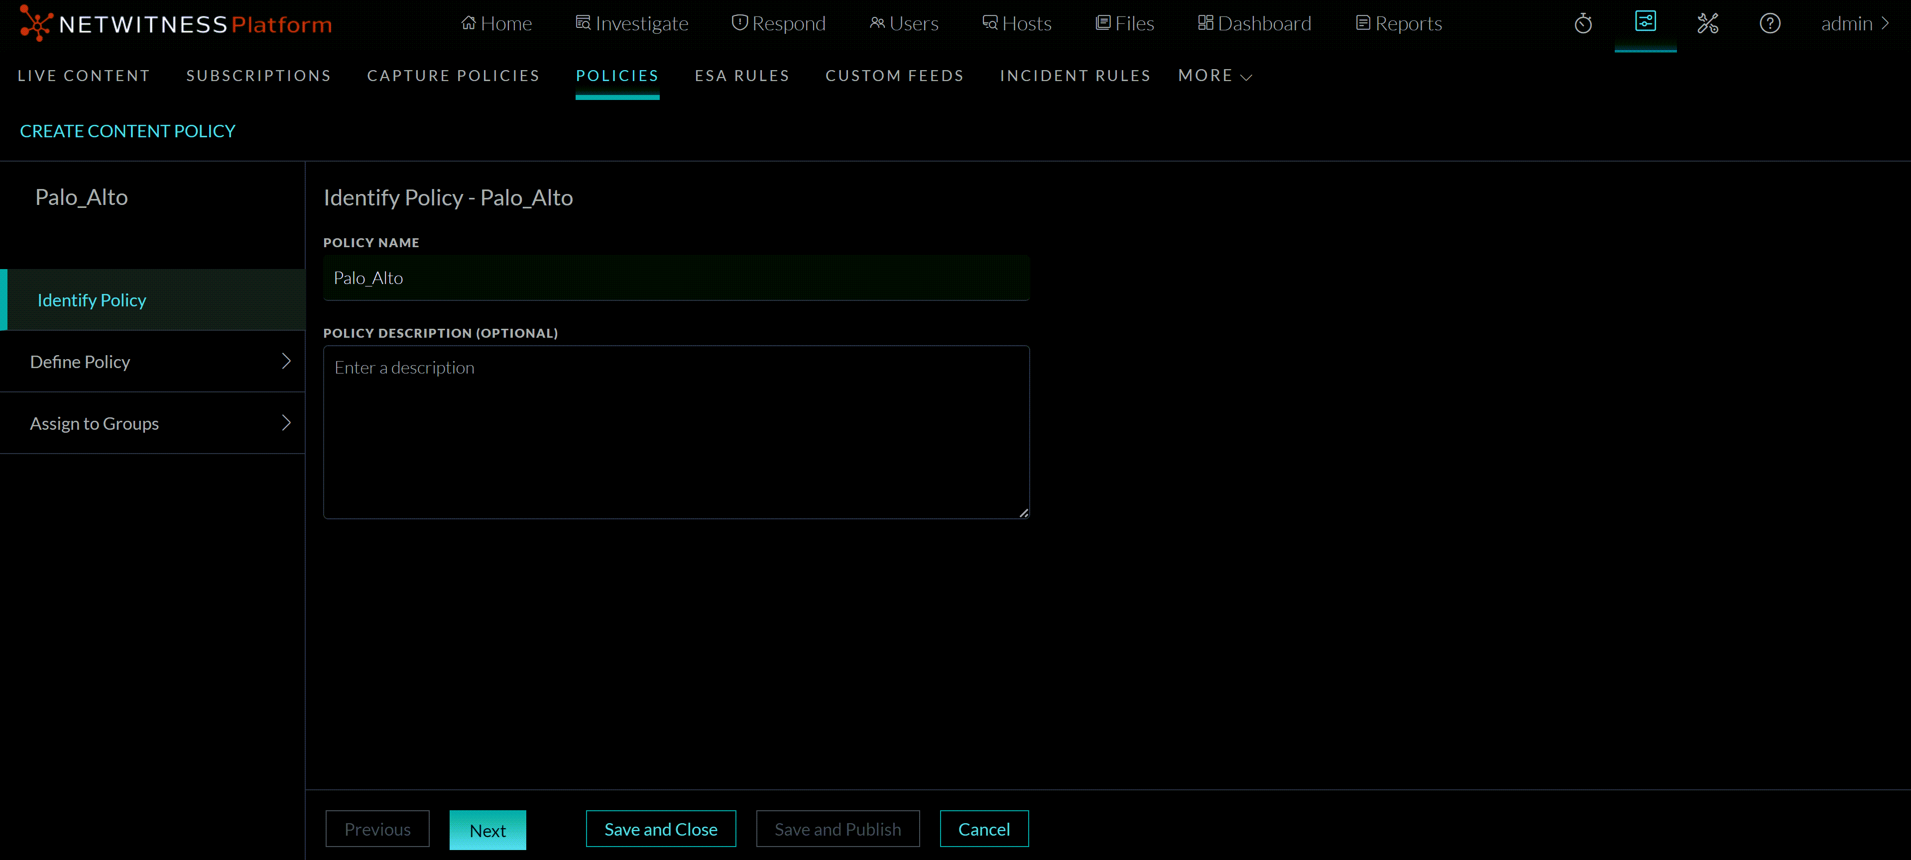The height and width of the screenshot is (860, 1911).
Task: Go to Home in top navigation
Action: pyautogui.click(x=496, y=24)
